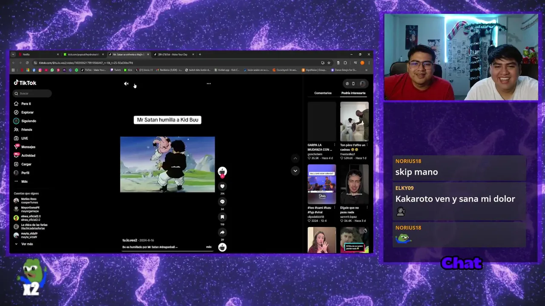Open options for Dígale que no video
545x306 pixels.
(x=367, y=208)
